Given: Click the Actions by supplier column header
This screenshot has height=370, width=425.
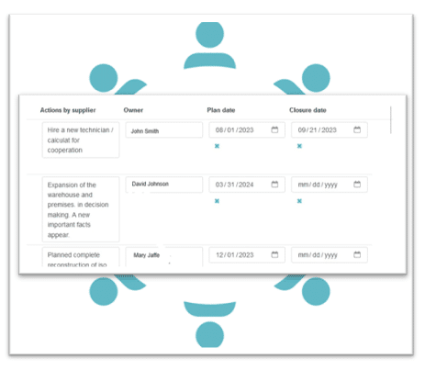Looking at the screenshot, I should click(x=68, y=110).
